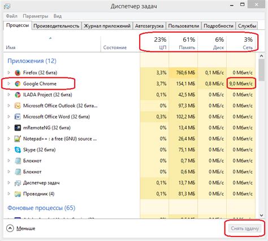Click the Проводник (4) folder icon
Image resolution: width=268 pixels, height=241 pixels.
18,194
